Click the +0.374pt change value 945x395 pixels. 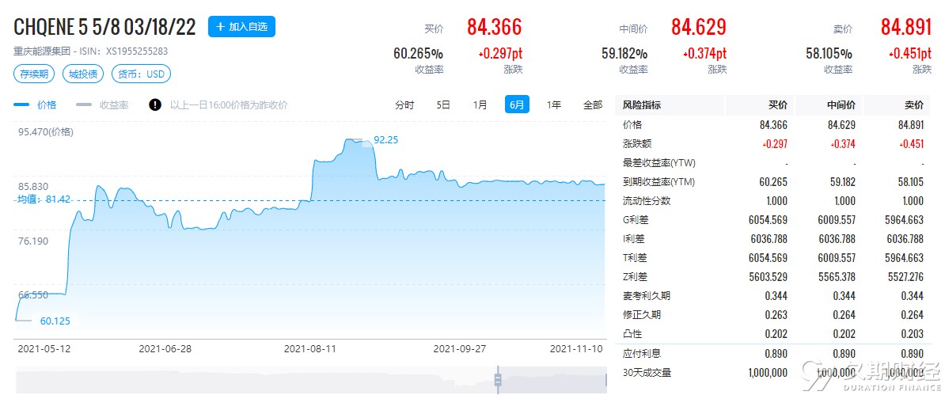(x=704, y=54)
